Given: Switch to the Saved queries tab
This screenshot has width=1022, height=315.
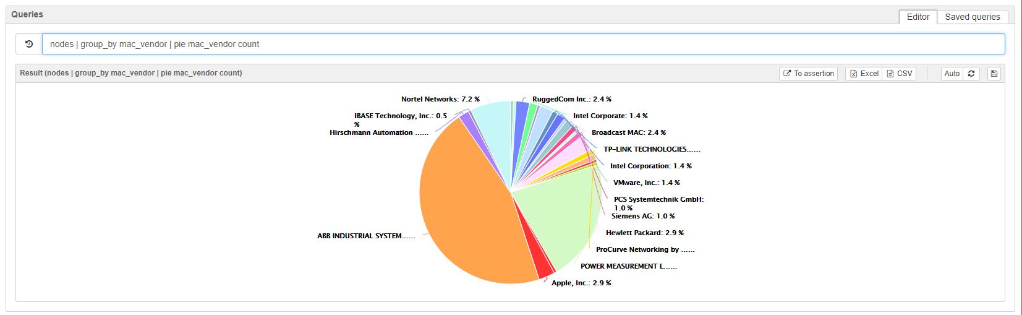Looking at the screenshot, I should coord(973,17).
